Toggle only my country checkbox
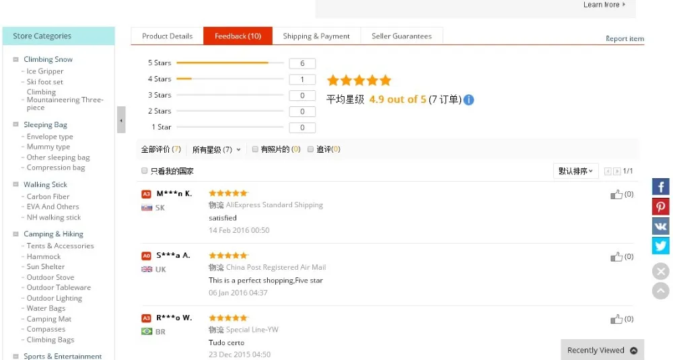Viewport: 673px width, 360px height. pyautogui.click(x=144, y=171)
